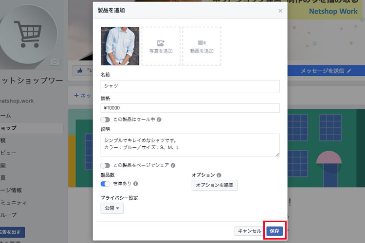Click the Netshop Work banner text
This screenshot has width=365, height=243.
pos(333,11)
